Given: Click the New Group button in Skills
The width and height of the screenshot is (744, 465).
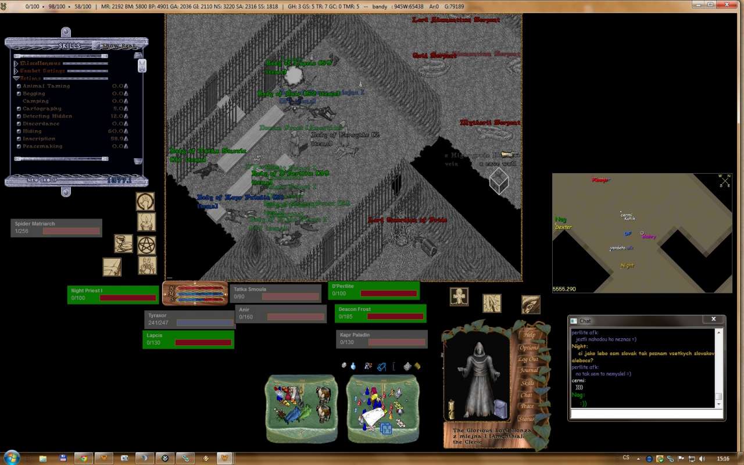Looking at the screenshot, I should pyautogui.click(x=41, y=180).
